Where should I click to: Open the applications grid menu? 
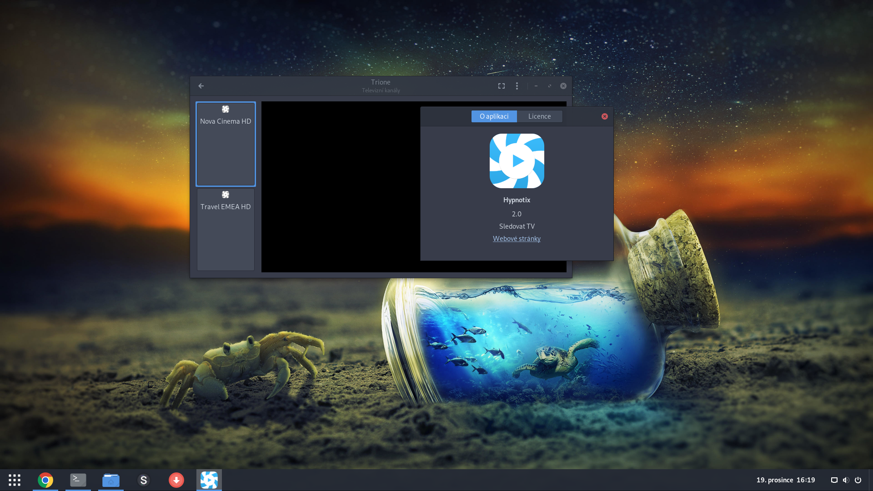pyautogui.click(x=14, y=480)
